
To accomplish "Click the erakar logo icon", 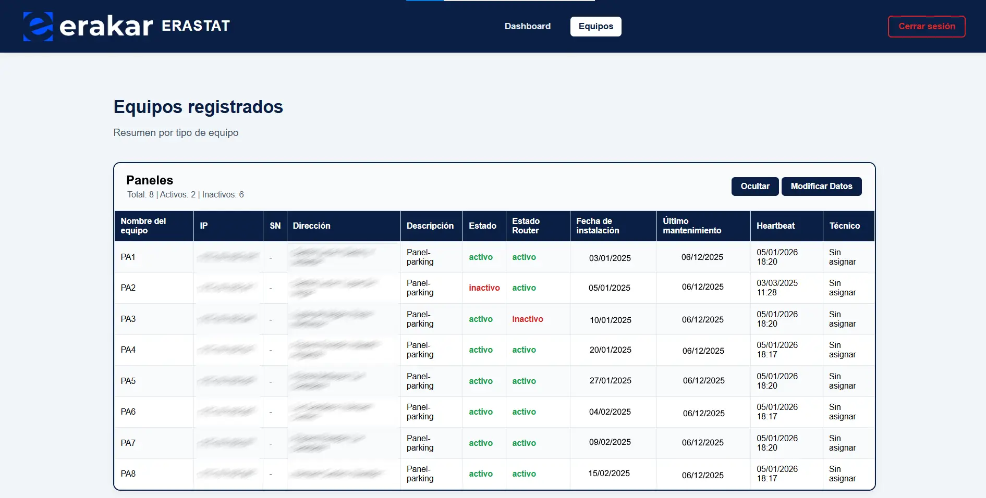I will pos(38,26).
